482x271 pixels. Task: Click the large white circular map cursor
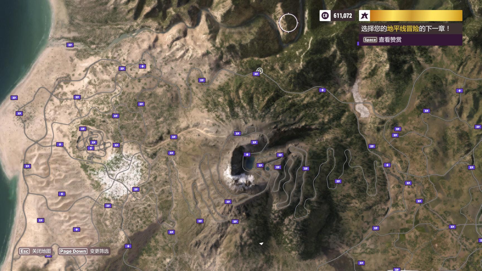pos(288,23)
